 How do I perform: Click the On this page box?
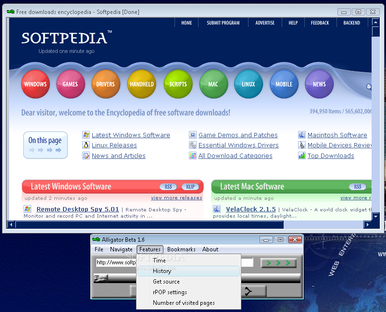pos(45,145)
